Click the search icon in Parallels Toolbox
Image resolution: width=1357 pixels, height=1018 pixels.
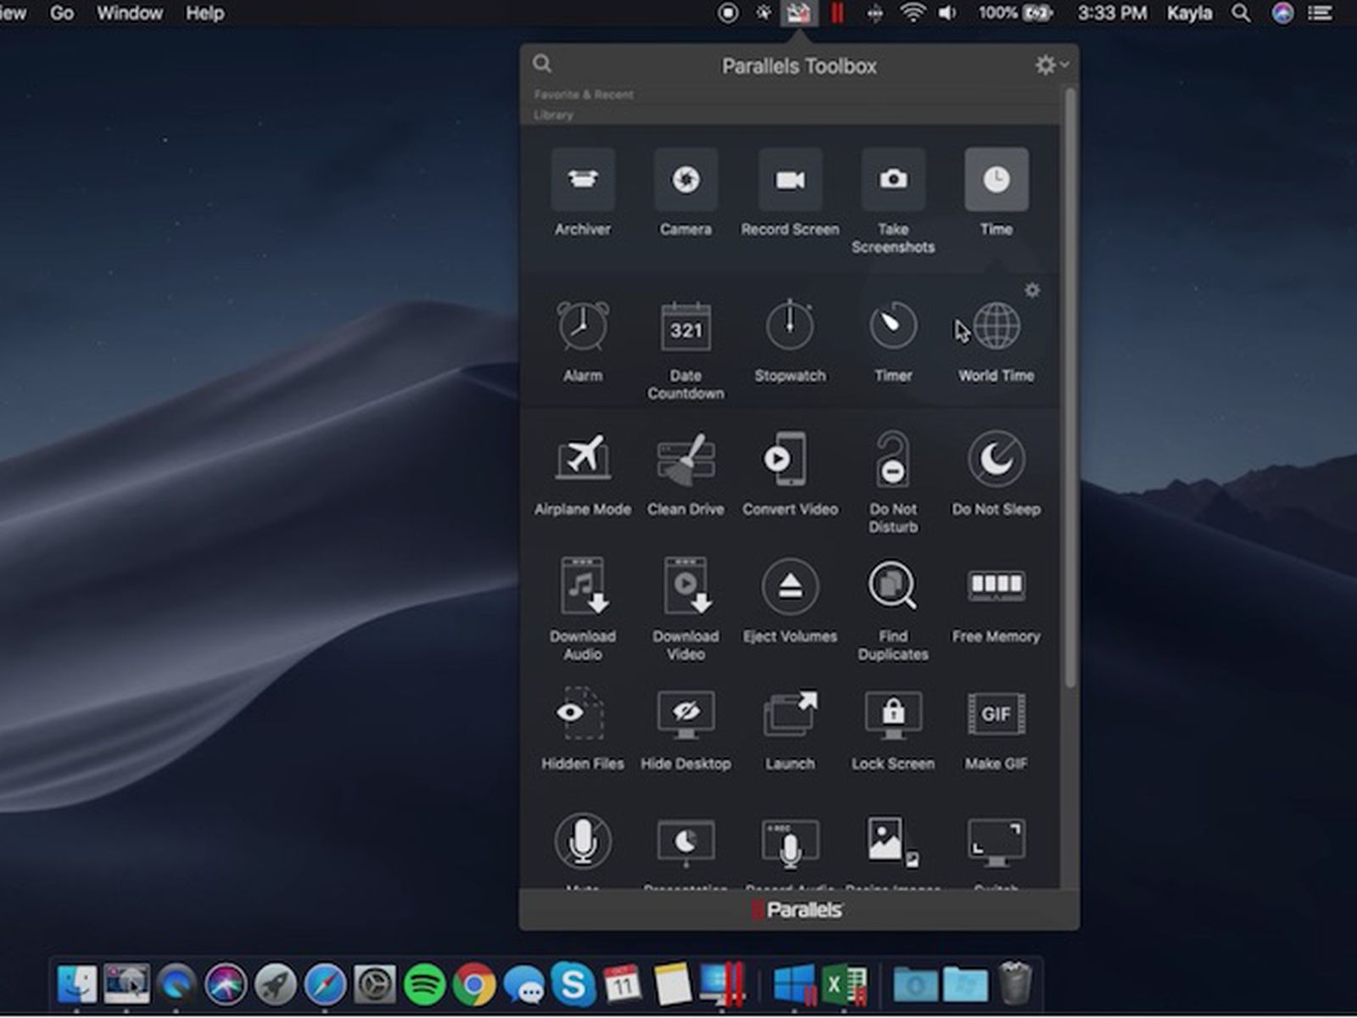(543, 64)
